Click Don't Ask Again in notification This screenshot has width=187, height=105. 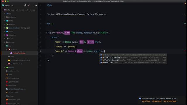coord(170,101)
